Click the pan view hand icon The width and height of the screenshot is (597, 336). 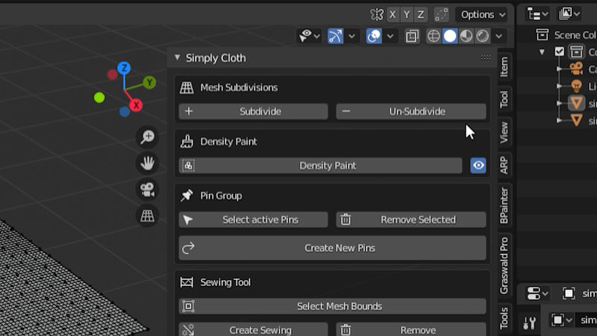pyautogui.click(x=147, y=163)
